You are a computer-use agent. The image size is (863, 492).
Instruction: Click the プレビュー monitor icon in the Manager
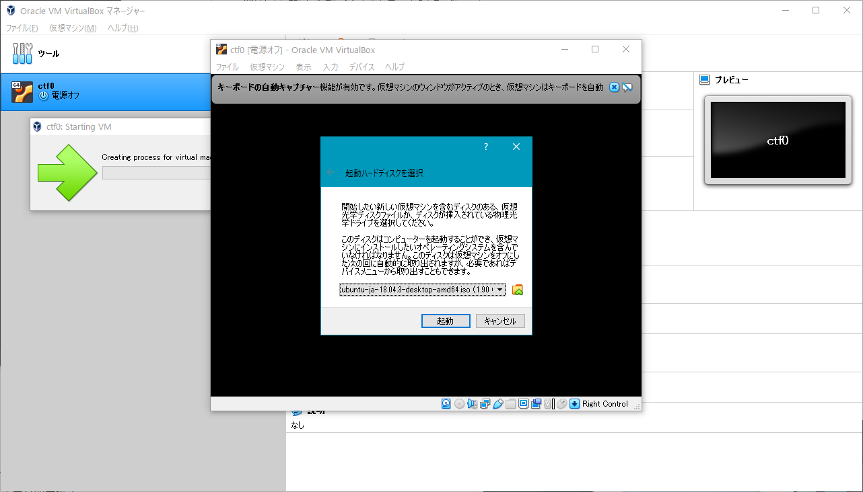click(705, 79)
